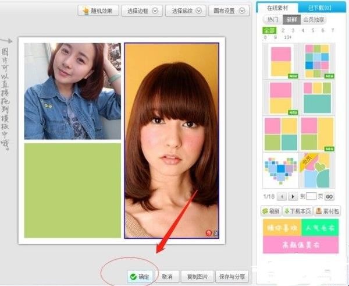This screenshot has height=286, width=349.
Task: Click the dropdown arrow on 画布设置
Action: click(242, 10)
